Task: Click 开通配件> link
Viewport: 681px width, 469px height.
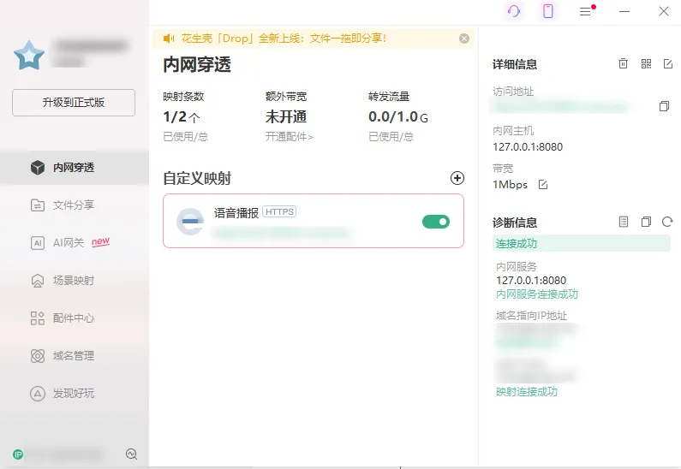Action: click(x=290, y=137)
